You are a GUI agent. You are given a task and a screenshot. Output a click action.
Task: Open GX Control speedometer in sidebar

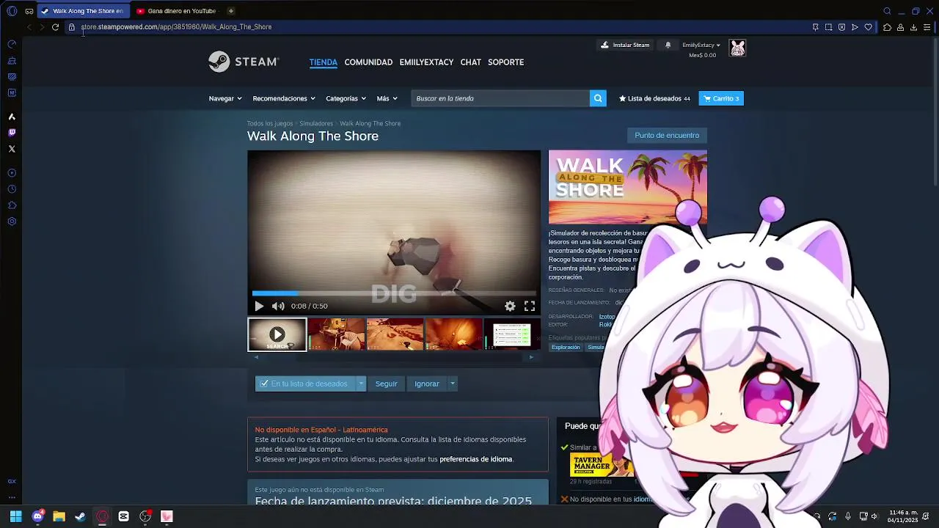(x=12, y=45)
